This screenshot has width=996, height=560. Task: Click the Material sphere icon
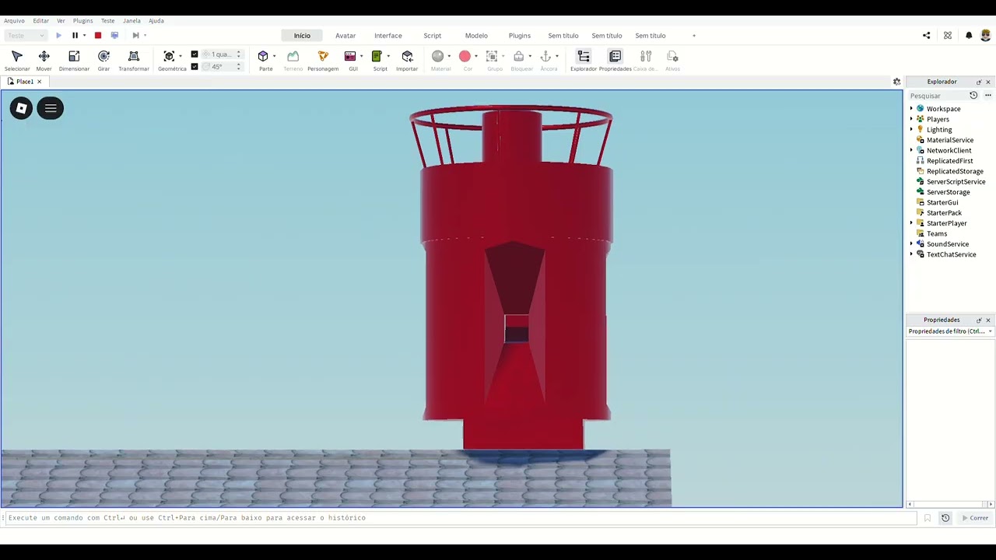pyautogui.click(x=437, y=56)
